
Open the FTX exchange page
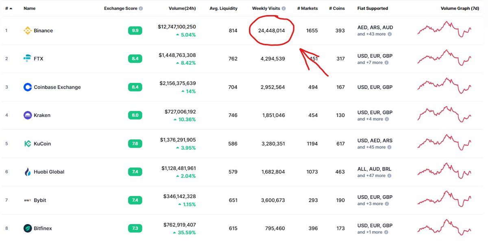click(39, 59)
